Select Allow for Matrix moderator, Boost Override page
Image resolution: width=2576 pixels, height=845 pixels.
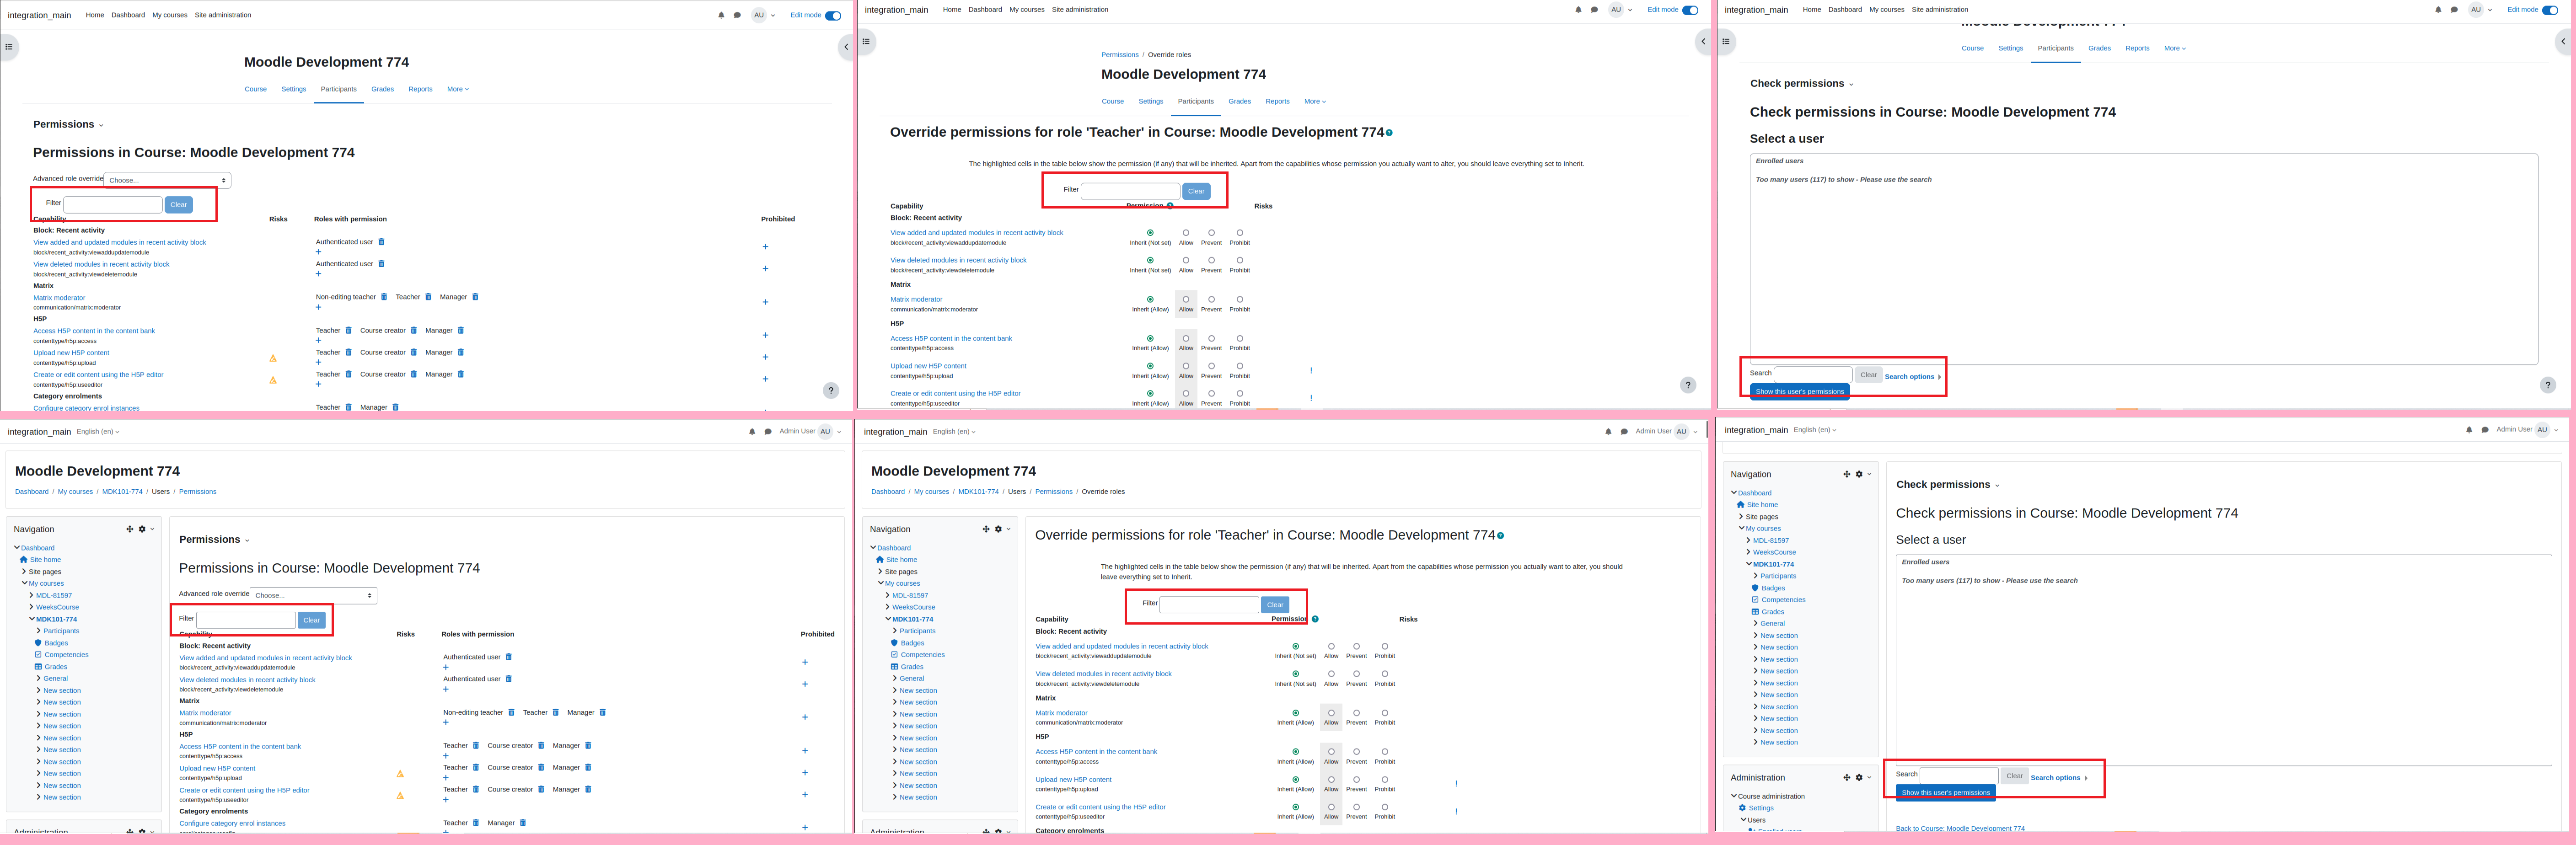point(1186,299)
